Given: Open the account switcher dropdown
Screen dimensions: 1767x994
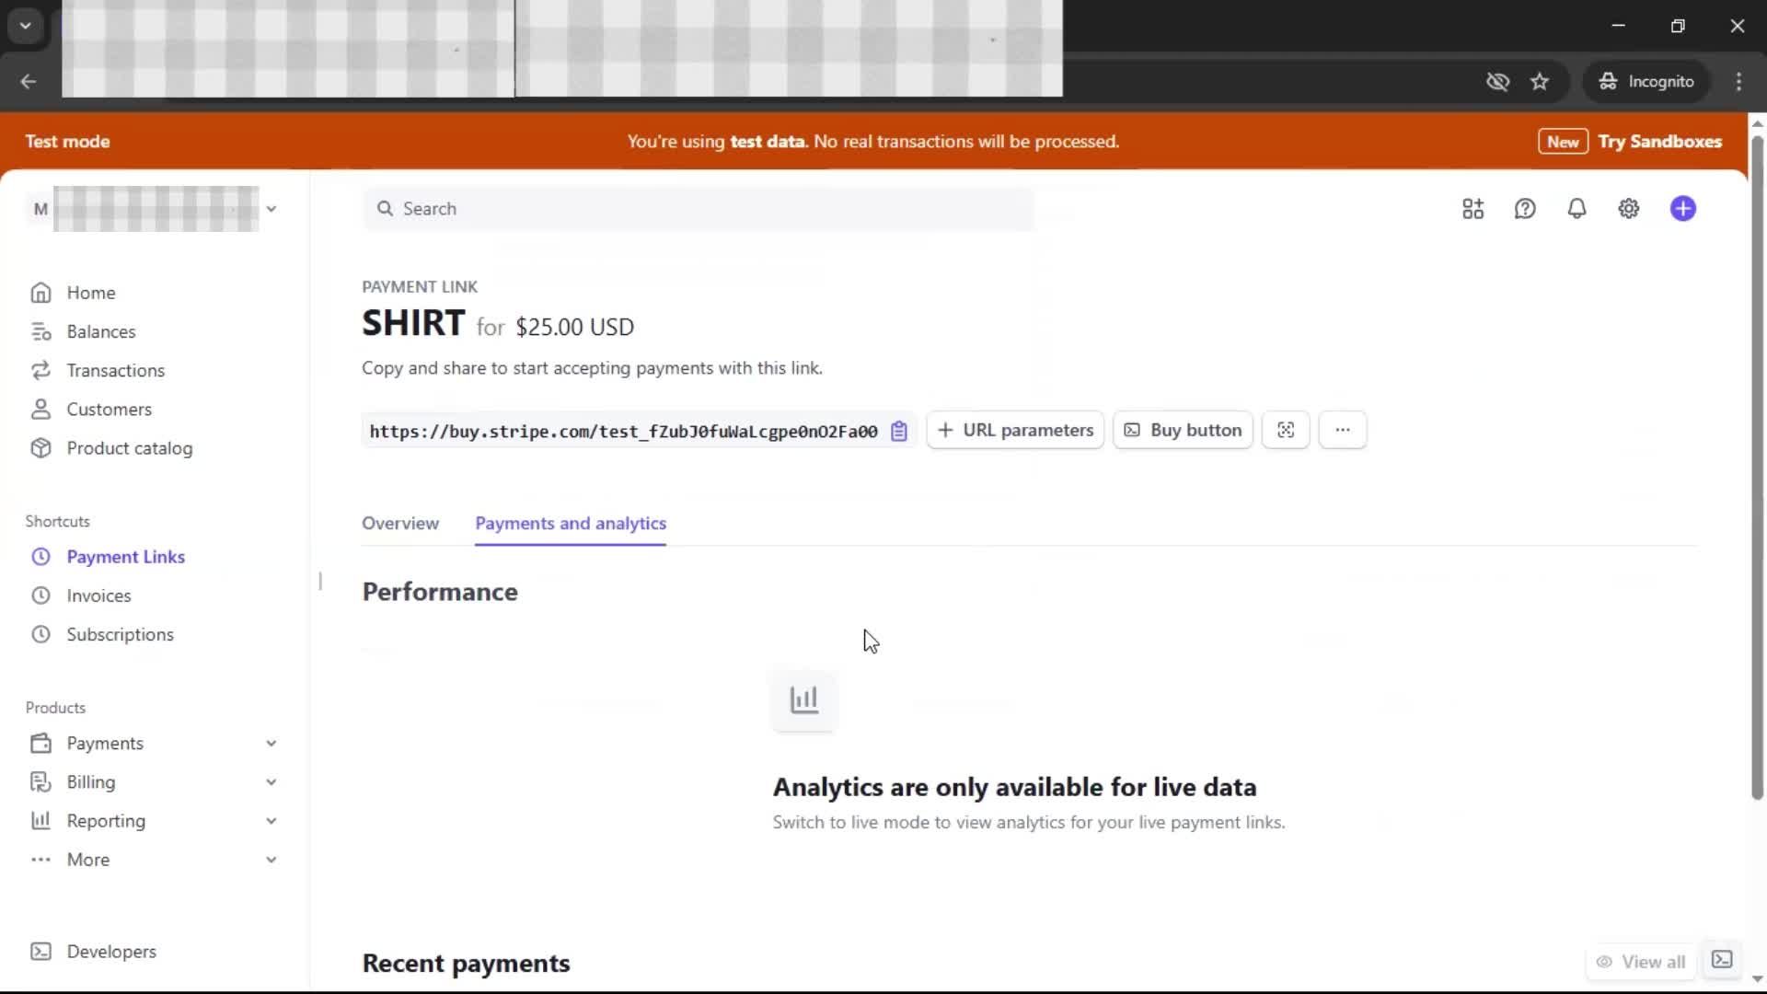Looking at the screenshot, I should tap(271, 209).
